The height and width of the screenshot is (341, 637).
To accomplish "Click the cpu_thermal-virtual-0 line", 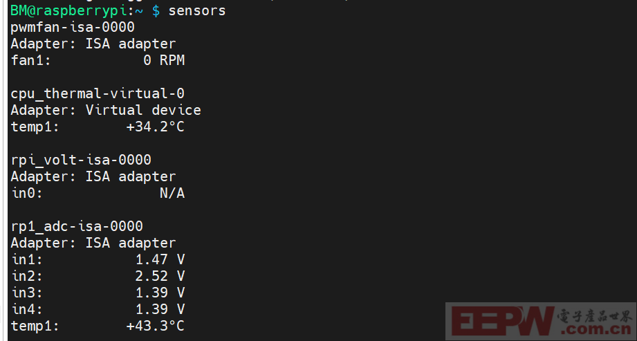I will tap(98, 93).
